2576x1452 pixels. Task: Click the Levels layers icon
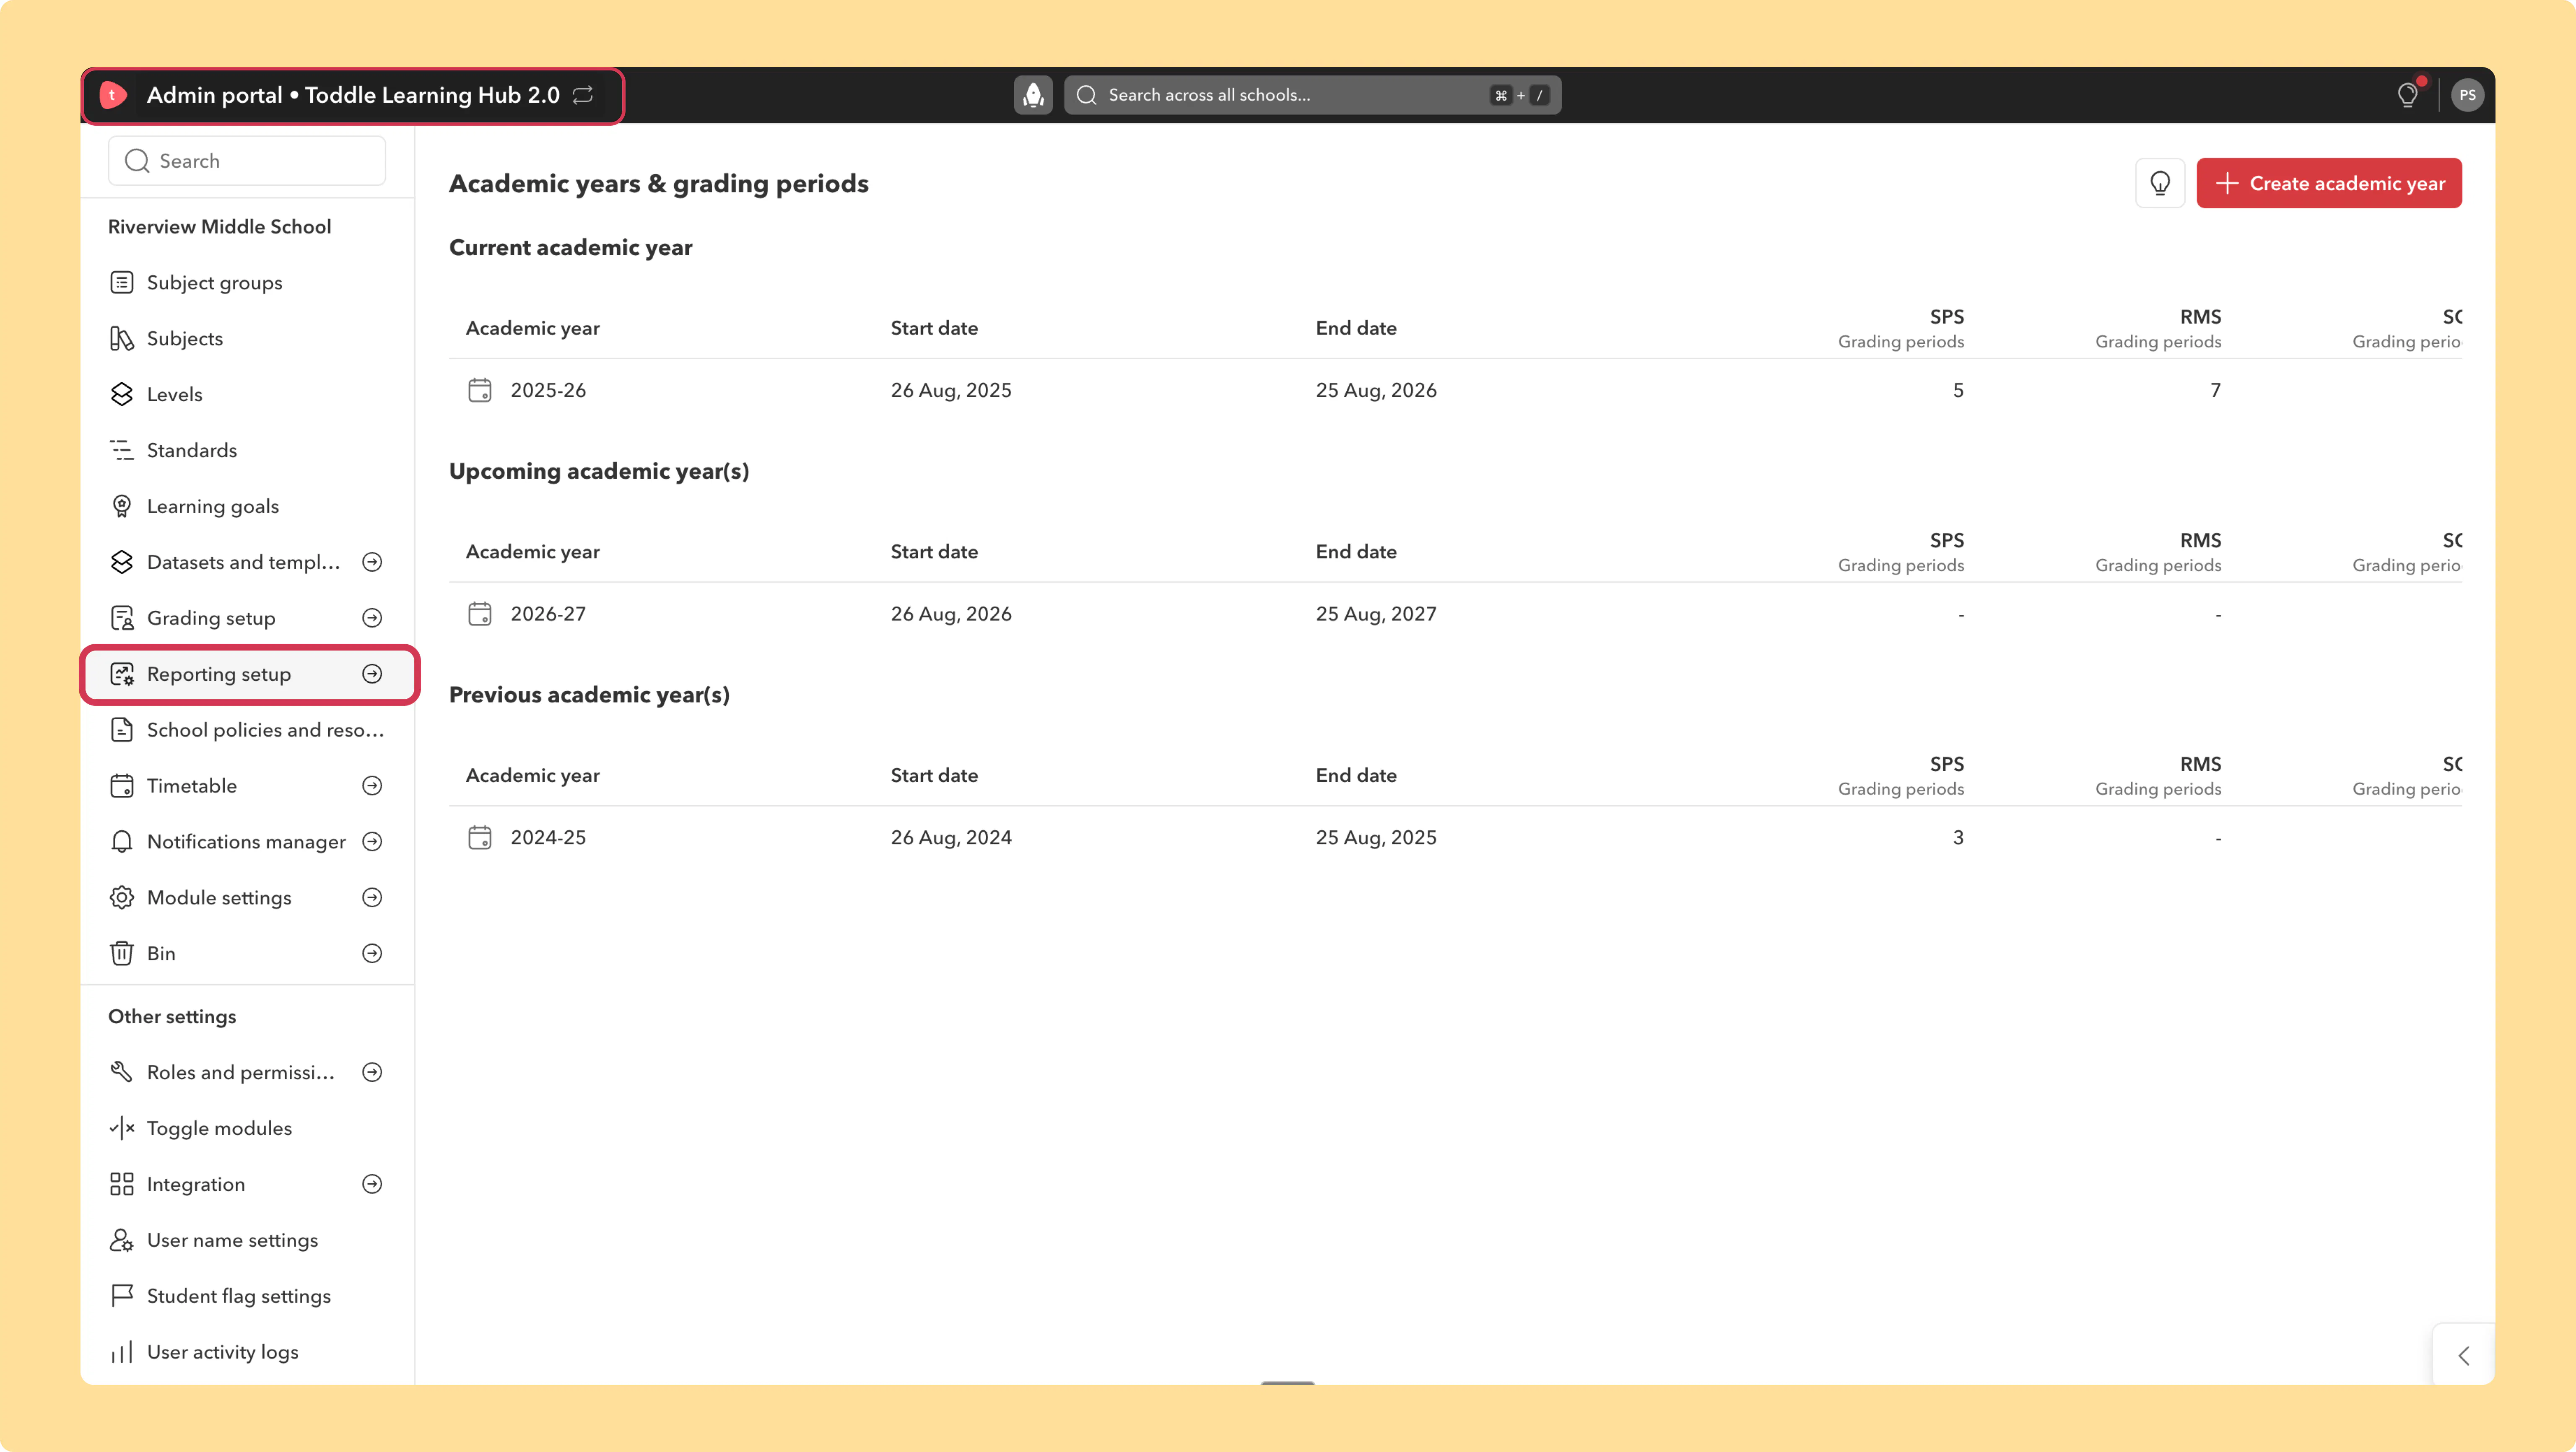coord(122,395)
